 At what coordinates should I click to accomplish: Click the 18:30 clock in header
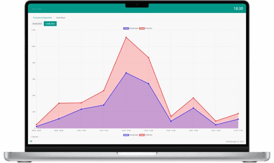[x=238, y=8]
